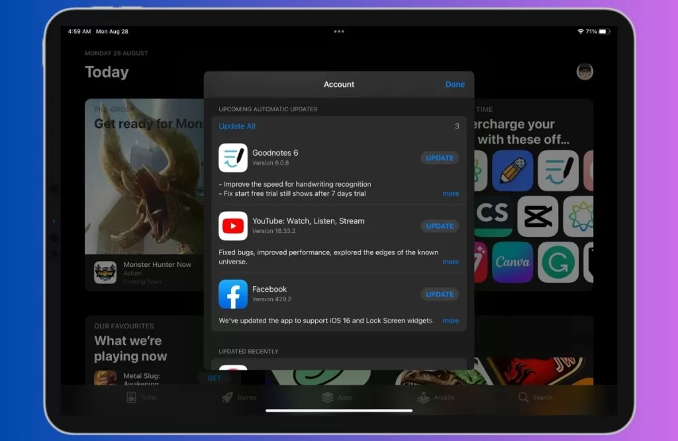Tap "Version 18.33.2" text
Viewport: 678px width, 441px height.
[273, 231]
